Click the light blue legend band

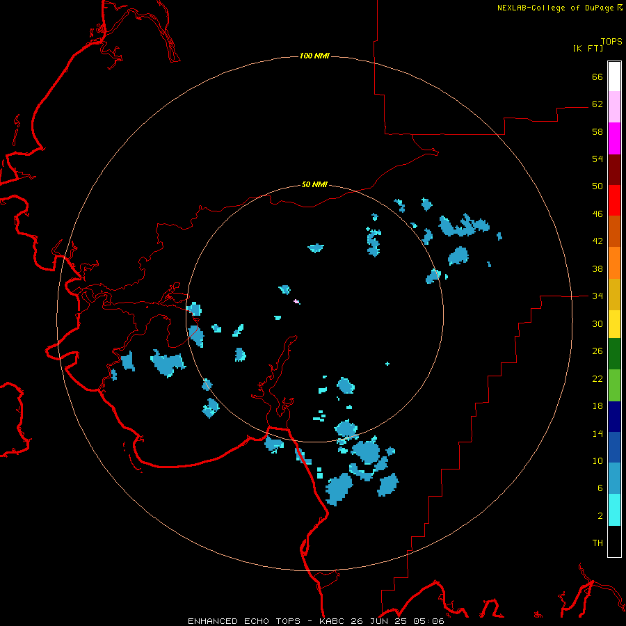click(614, 479)
